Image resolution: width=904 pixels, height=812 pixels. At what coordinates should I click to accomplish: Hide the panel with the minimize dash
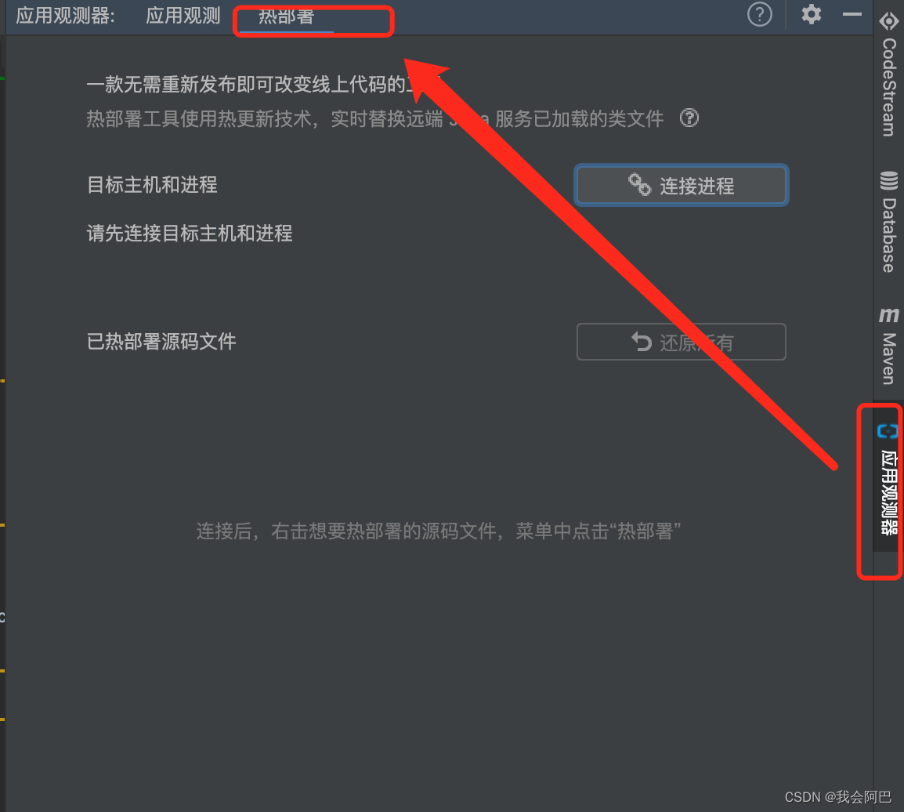click(x=852, y=14)
